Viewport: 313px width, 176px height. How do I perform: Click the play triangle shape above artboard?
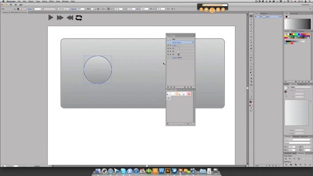[50, 18]
